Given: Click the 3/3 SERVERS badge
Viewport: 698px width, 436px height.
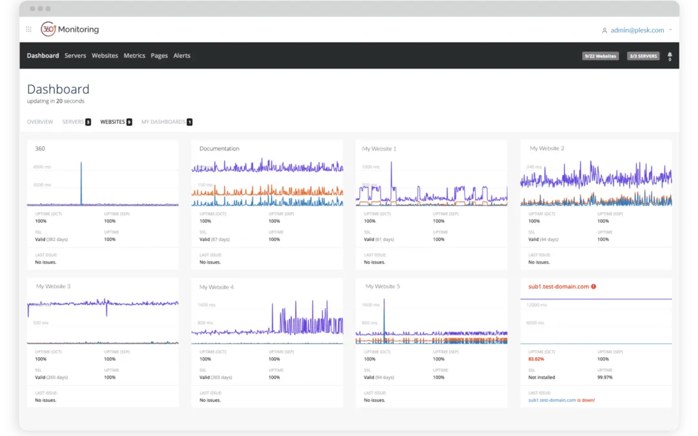Looking at the screenshot, I should click(x=642, y=56).
